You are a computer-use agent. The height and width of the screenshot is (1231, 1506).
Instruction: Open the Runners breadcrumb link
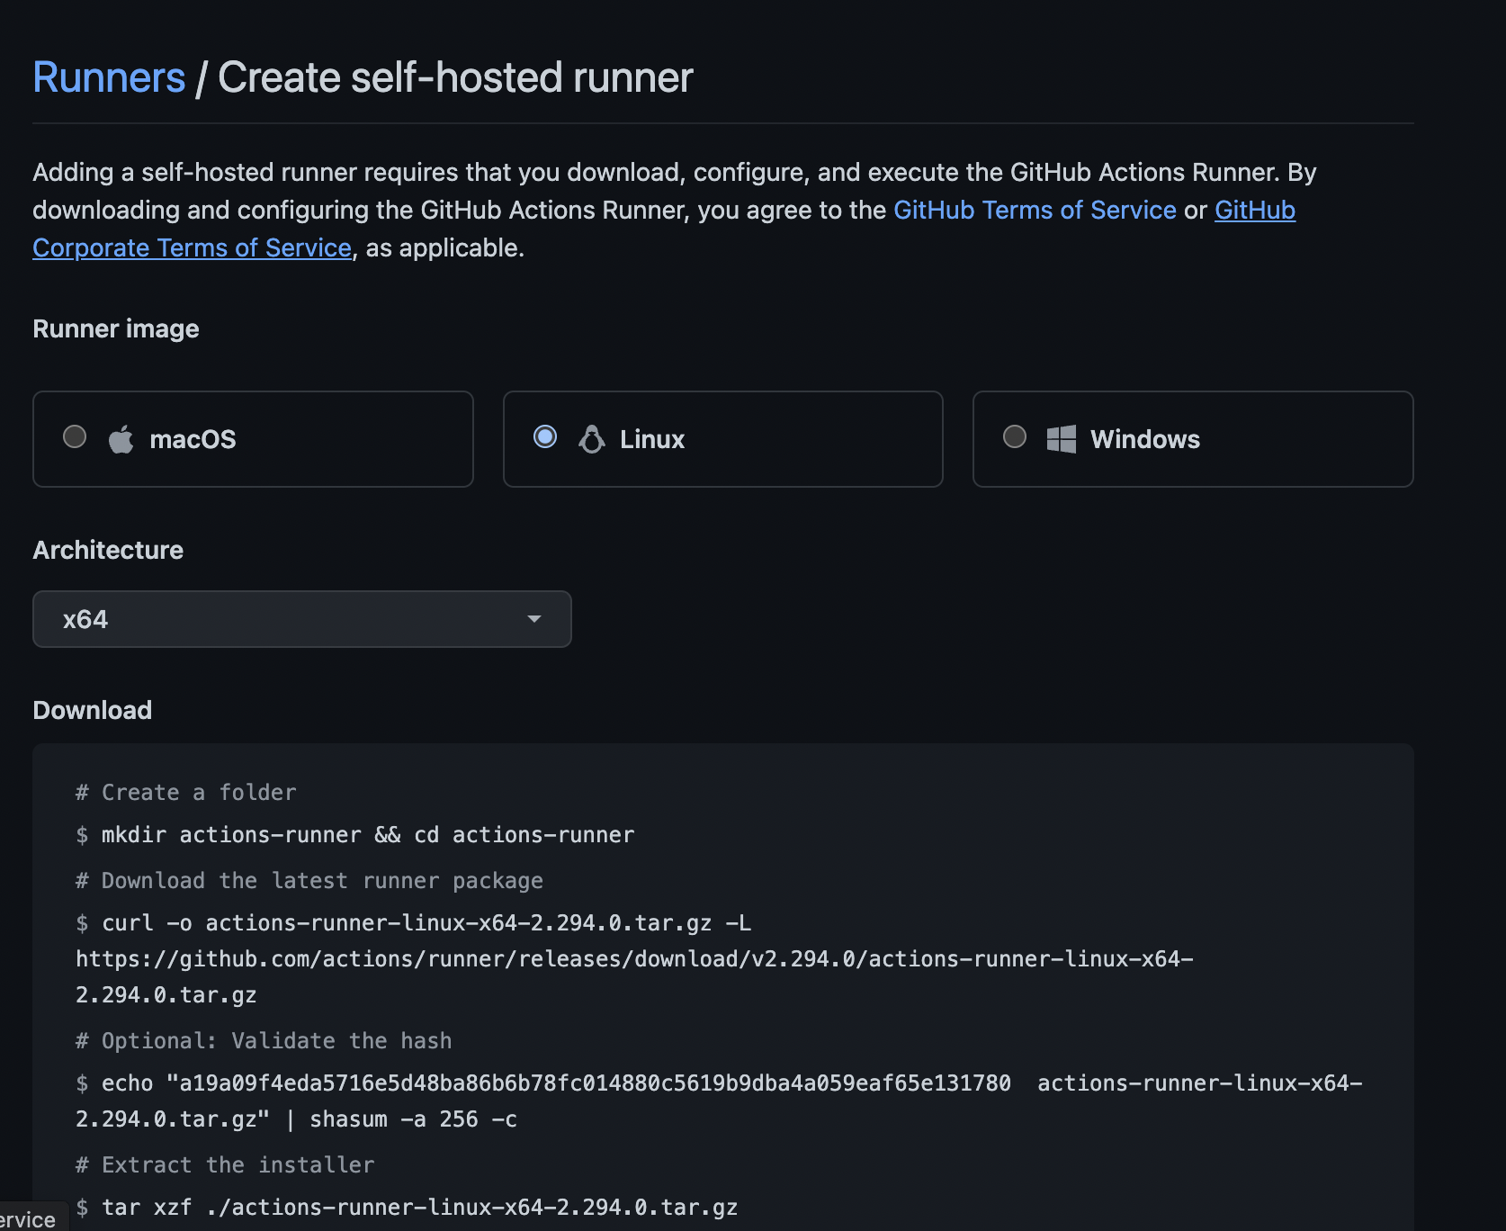tap(109, 77)
